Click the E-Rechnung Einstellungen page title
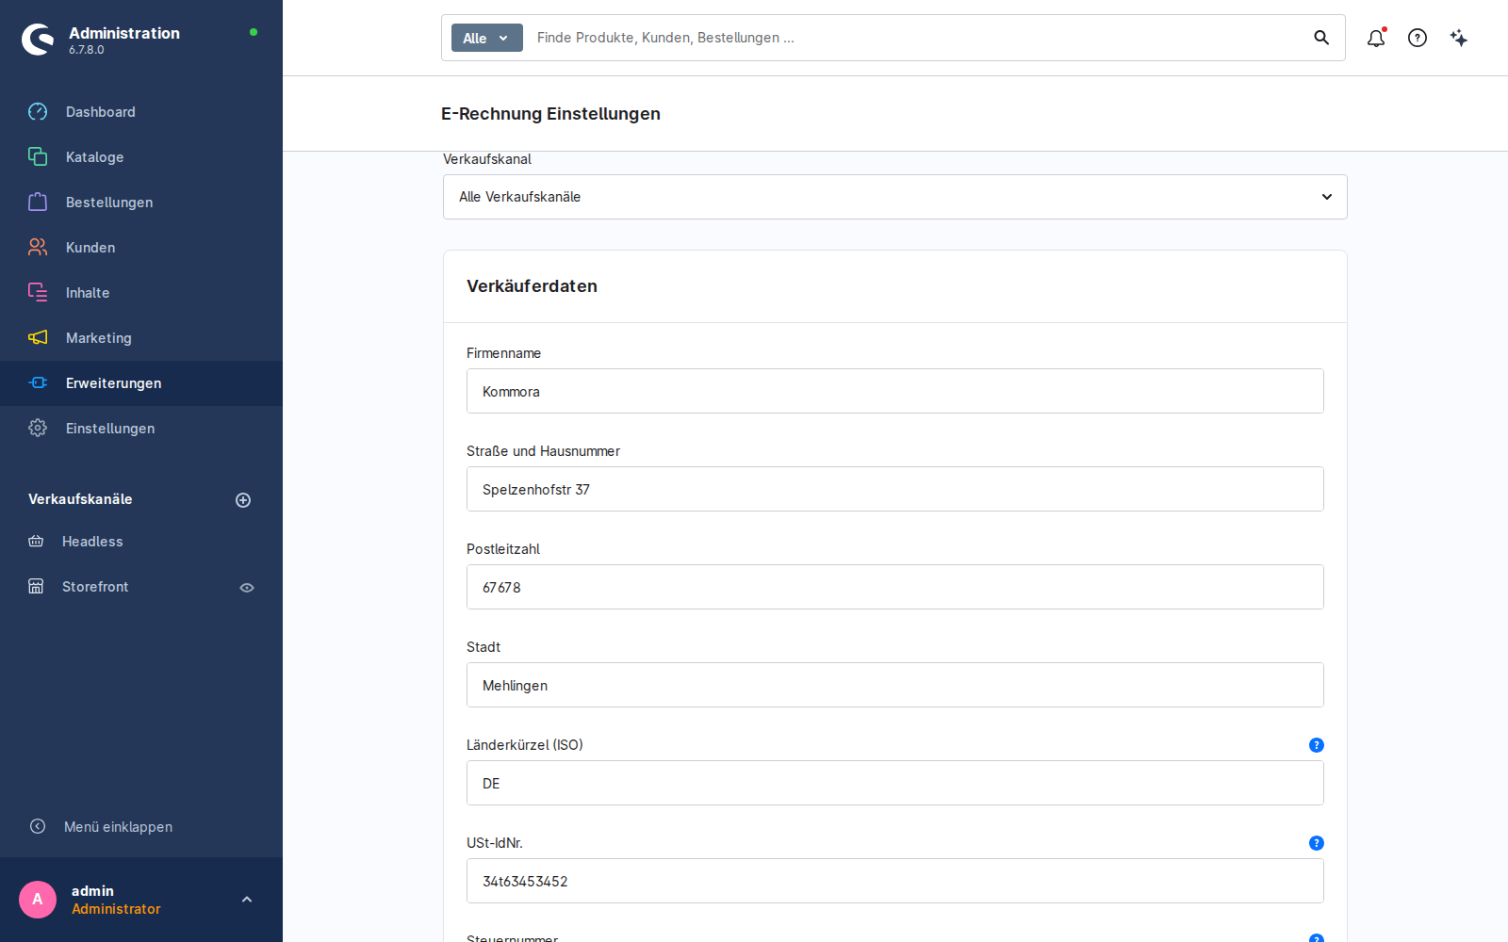 [550, 114]
